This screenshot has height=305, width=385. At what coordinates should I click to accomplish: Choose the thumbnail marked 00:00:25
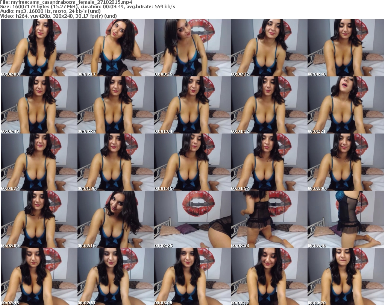(192, 48)
